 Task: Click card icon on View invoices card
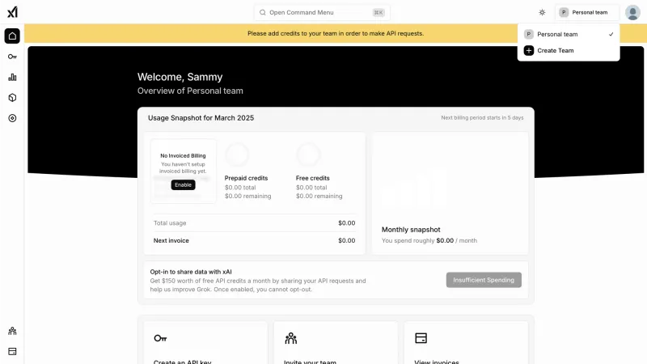point(421,338)
